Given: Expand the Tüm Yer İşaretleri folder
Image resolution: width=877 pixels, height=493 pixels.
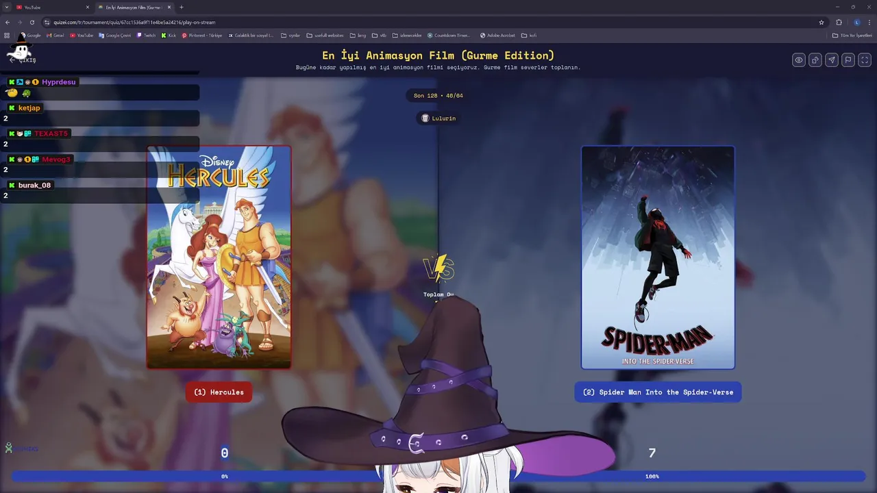Looking at the screenshot, I should [x=852, y=36].
